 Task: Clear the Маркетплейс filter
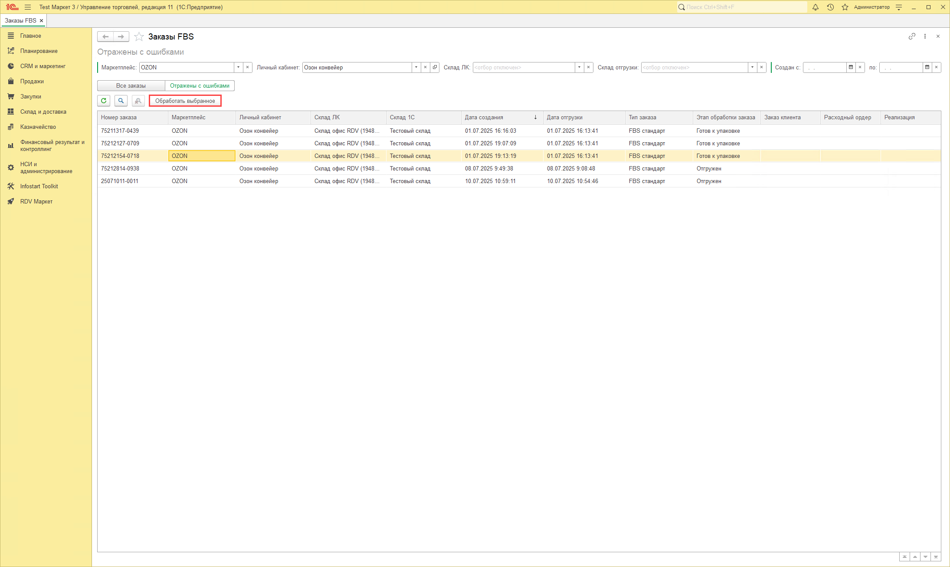pyautogui.click(x=248, y=67)
